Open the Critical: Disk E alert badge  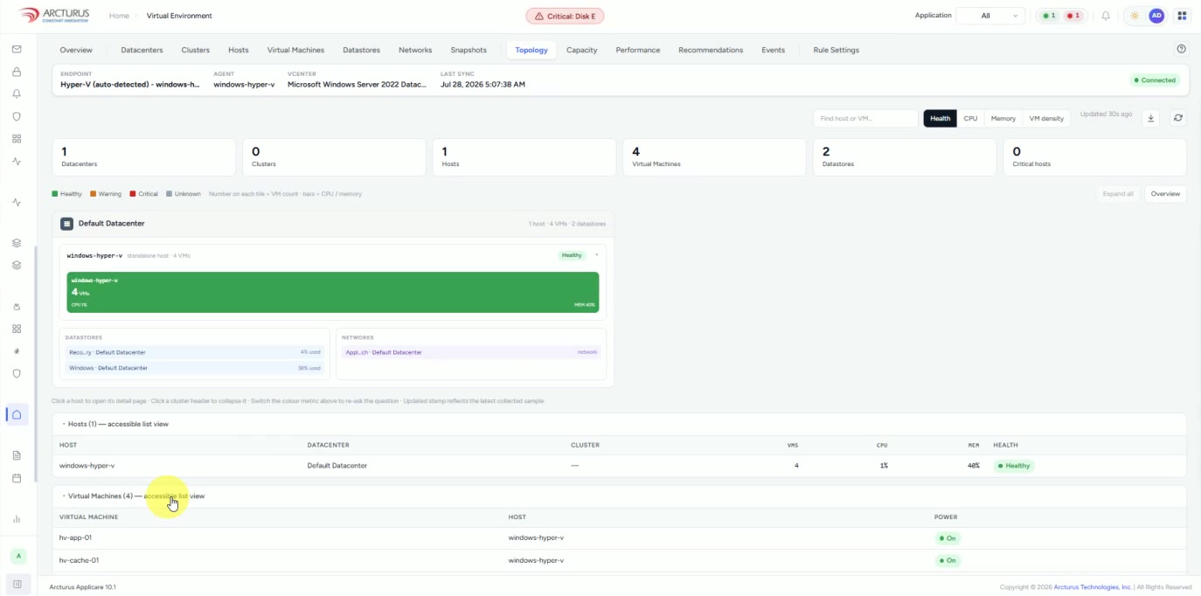pyautogui.click(x=565, y=16)
